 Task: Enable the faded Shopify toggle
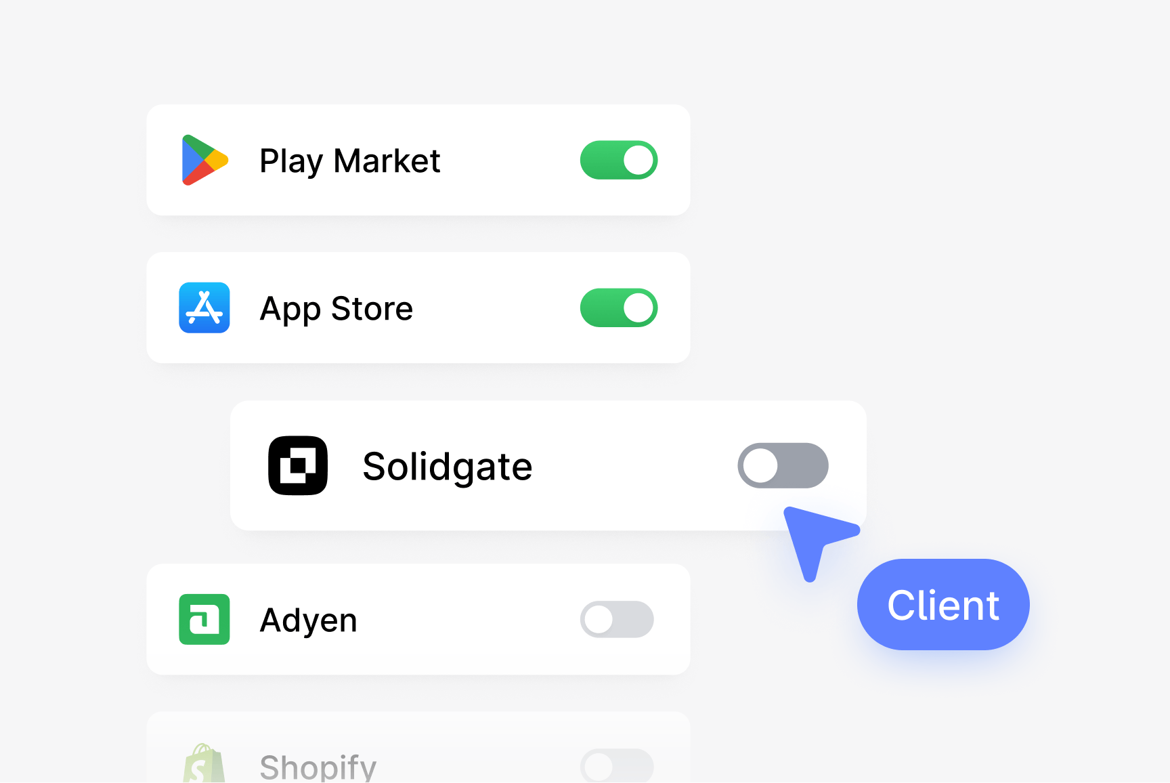pos(617,766)
